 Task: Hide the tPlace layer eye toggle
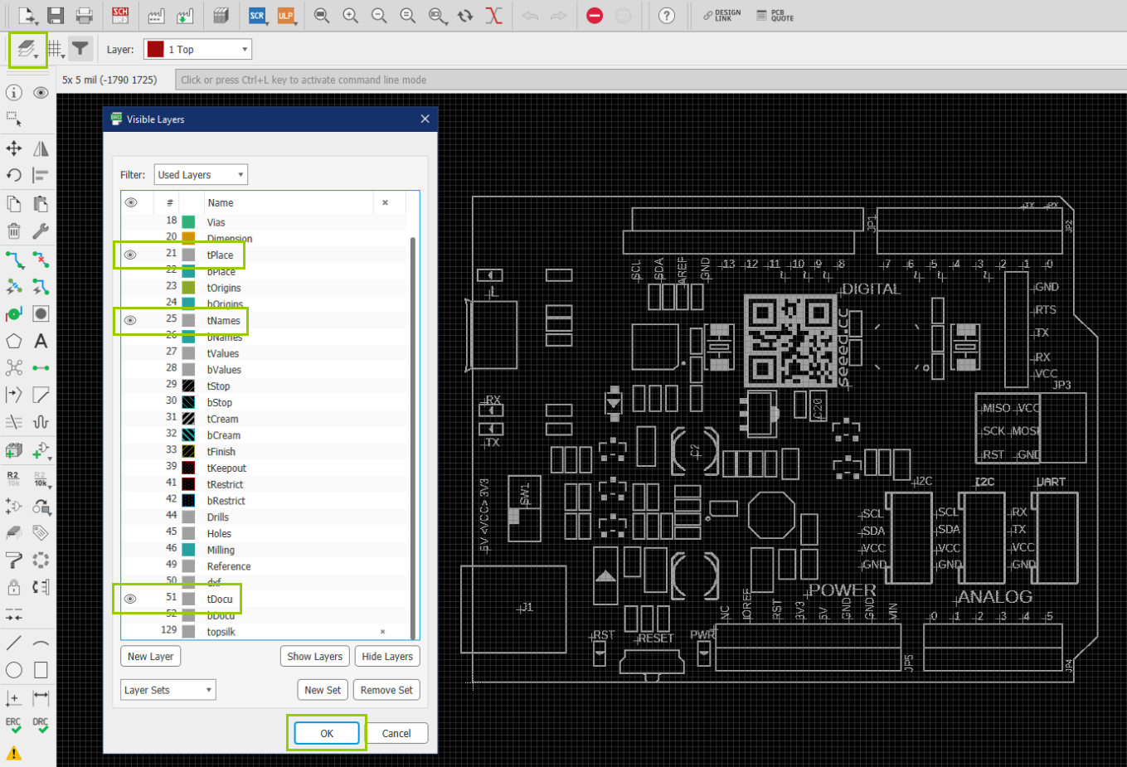pos(130,255)
